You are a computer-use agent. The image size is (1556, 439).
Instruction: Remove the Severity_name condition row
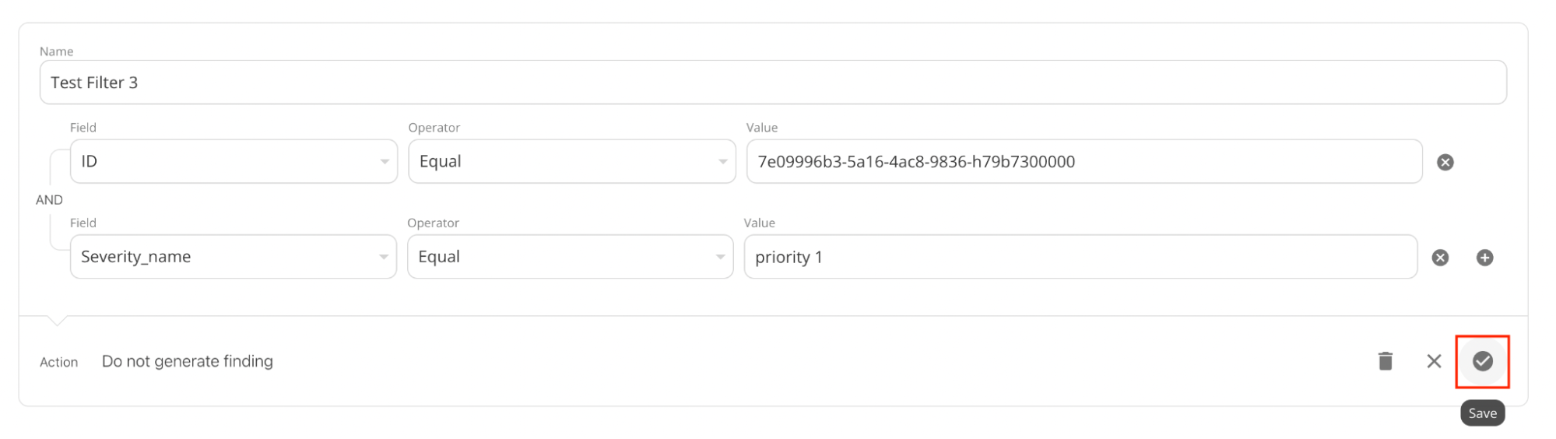(x=1440, y=258)
